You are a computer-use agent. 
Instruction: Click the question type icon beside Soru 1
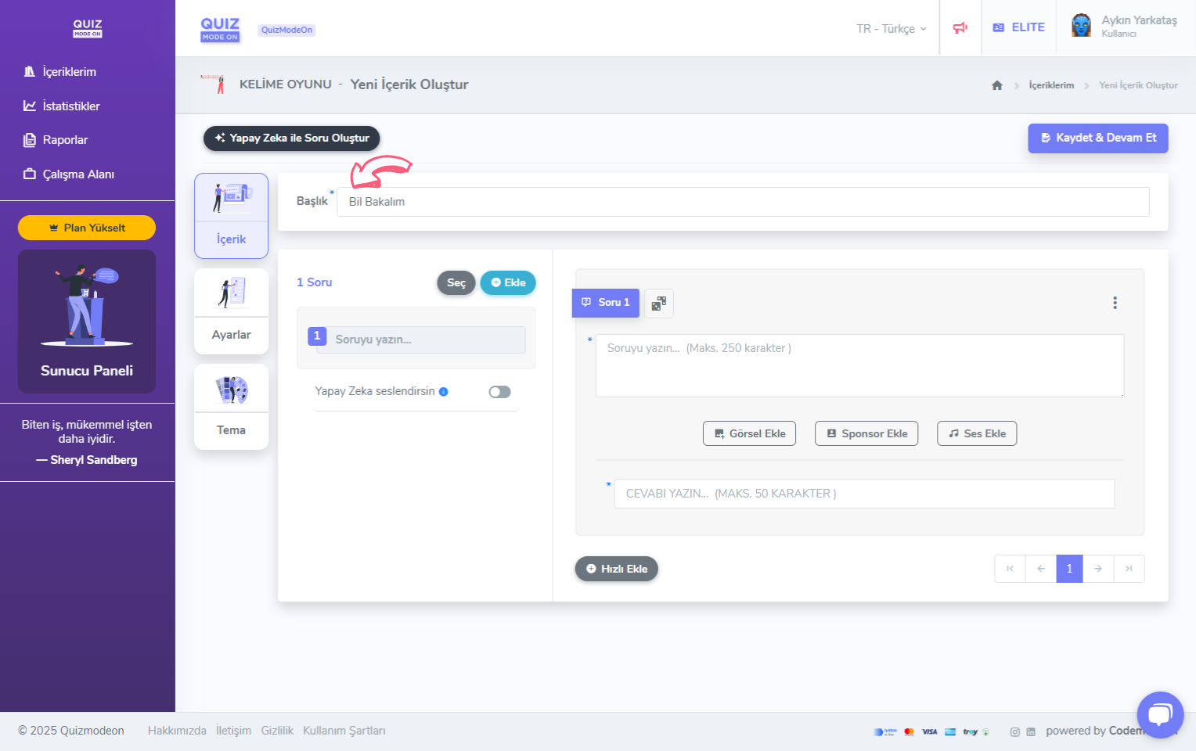click(x=658, y=304)
